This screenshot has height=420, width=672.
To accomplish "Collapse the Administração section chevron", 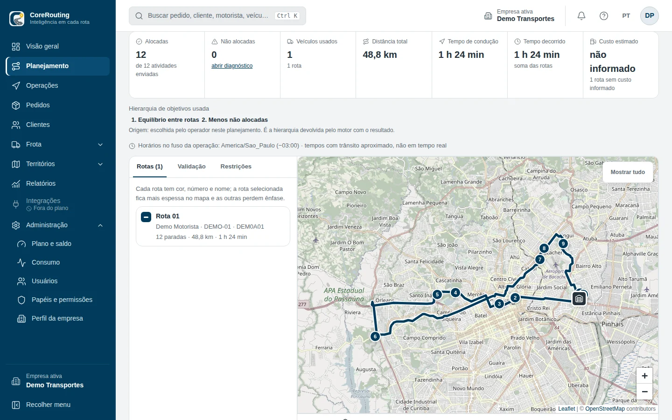I will coord(100,225).
